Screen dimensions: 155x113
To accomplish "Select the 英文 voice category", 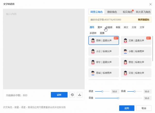I will [x=126, y=27].
